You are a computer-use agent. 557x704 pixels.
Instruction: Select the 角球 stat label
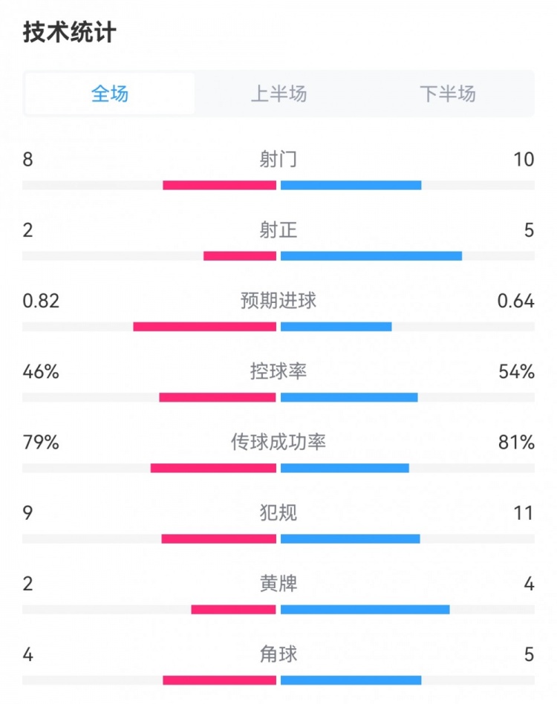278,654
